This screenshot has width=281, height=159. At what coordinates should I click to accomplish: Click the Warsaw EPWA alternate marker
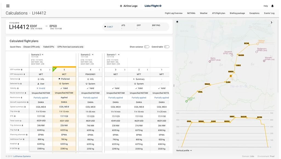[264, 61]
